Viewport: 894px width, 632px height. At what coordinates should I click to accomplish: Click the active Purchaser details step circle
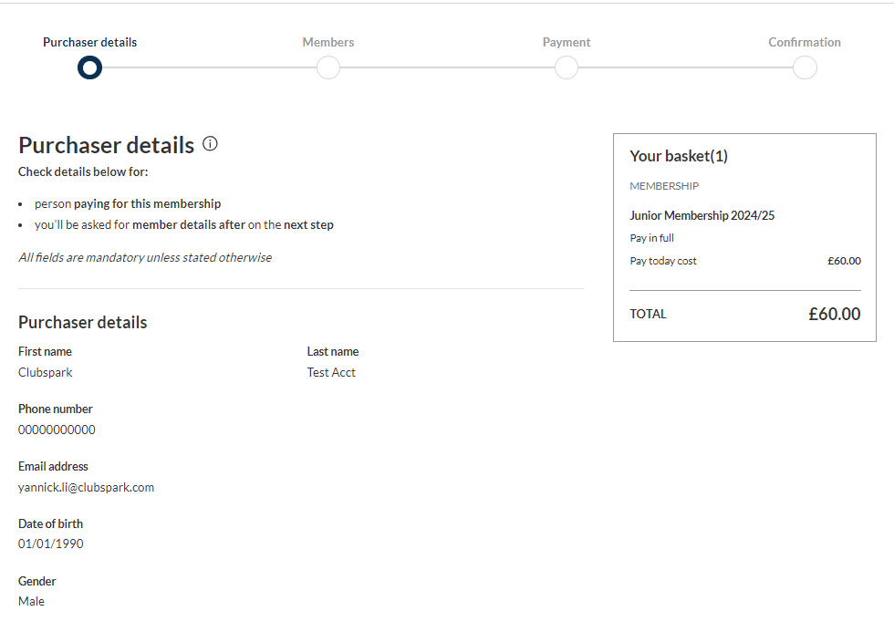click(x=90, y=67)
